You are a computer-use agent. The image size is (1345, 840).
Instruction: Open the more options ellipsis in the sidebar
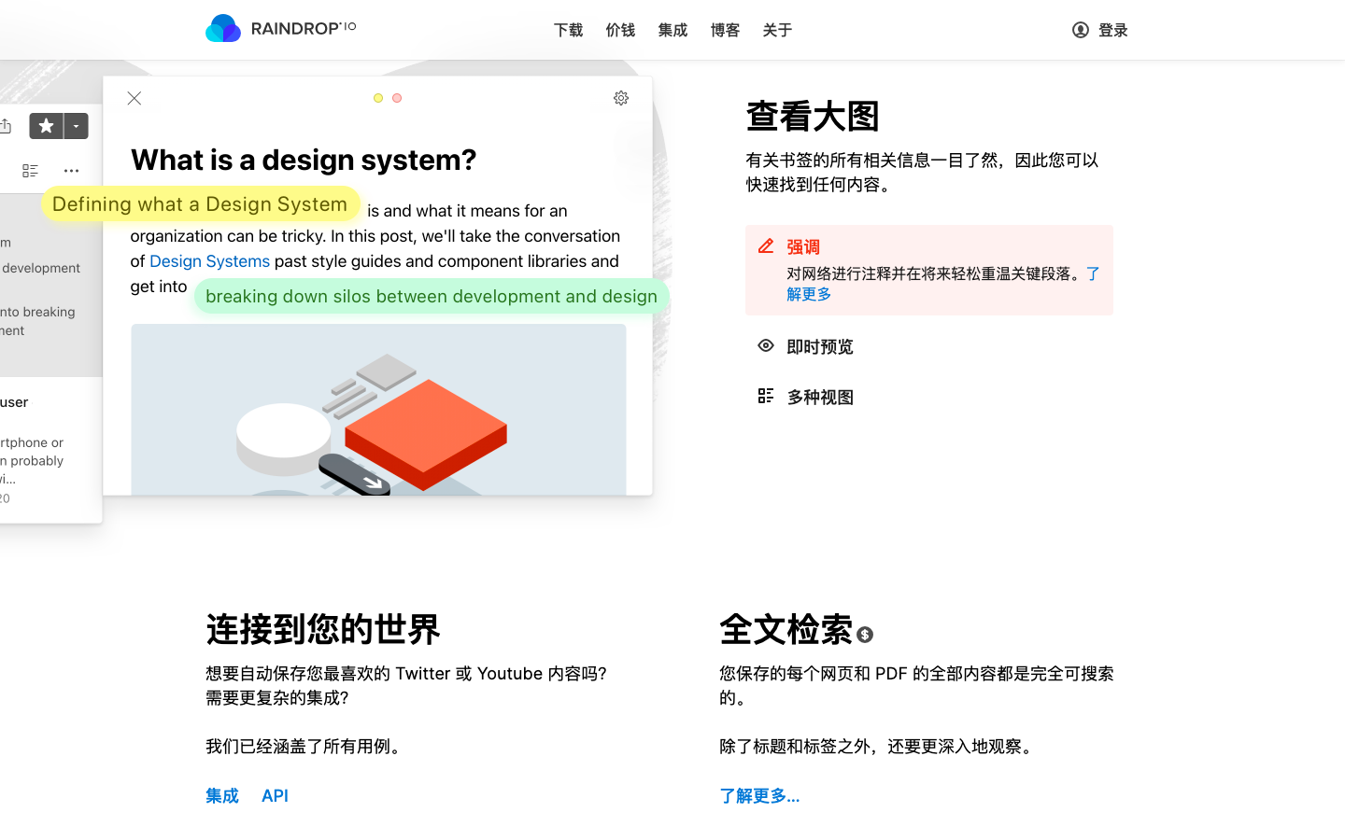[x=71, y=170]
